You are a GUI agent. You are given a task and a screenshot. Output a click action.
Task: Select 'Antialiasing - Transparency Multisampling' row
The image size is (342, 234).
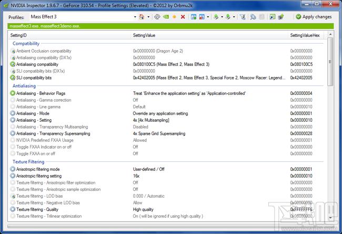167,126
